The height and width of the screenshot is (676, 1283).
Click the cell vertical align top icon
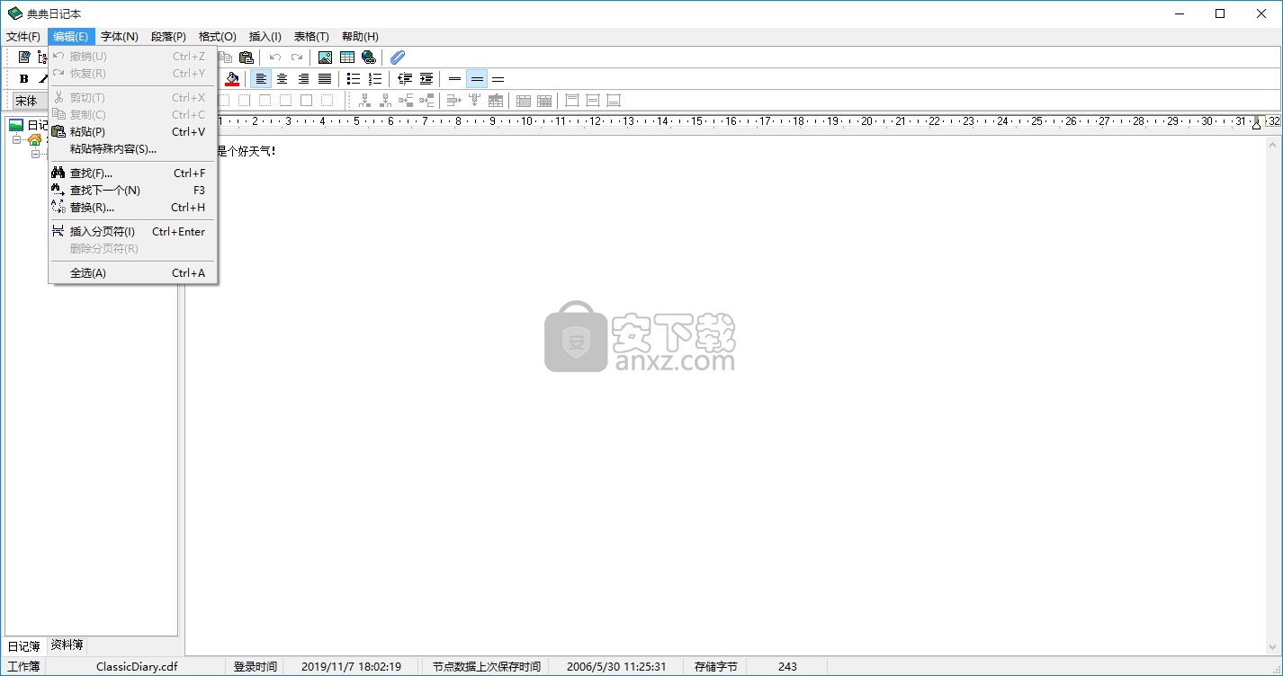pyautogui.click(x=571, y=100)
